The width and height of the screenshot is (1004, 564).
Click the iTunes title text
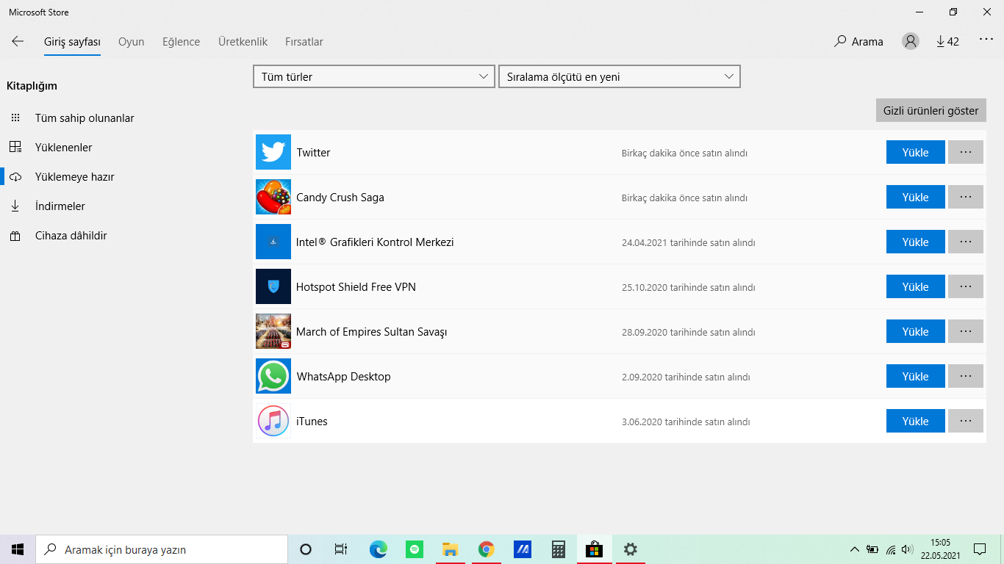[312, 422]
